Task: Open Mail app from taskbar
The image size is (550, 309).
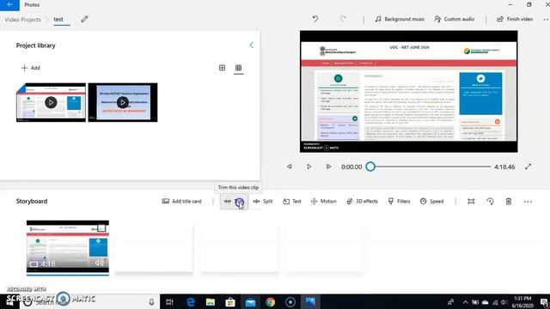Action: coord(250,302)
